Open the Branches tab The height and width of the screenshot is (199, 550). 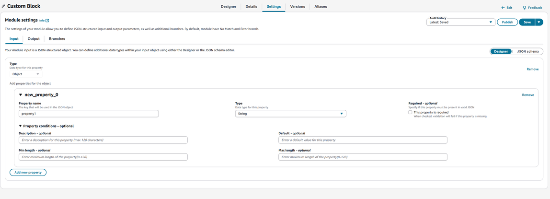[x=57, y=39]
